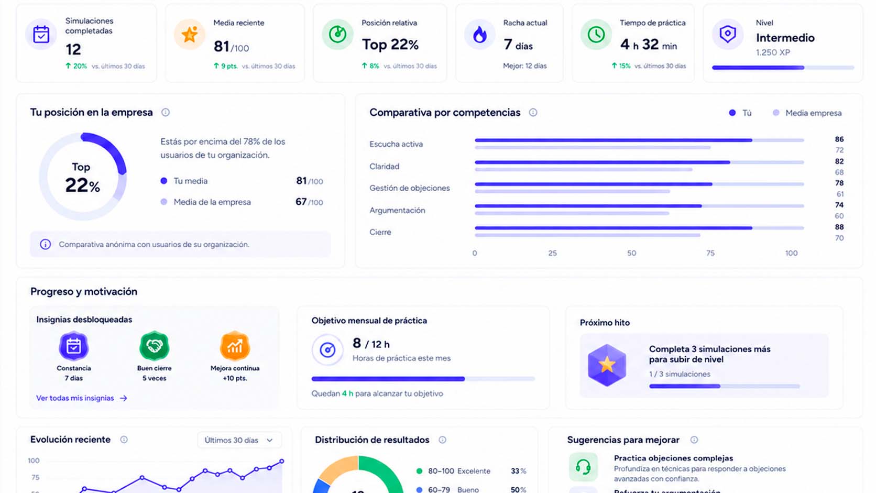The height and width of the screenshot is (493, 876).
Task: Open info icon beside Sugerencias para mejorar
Action: coord(694,440)
